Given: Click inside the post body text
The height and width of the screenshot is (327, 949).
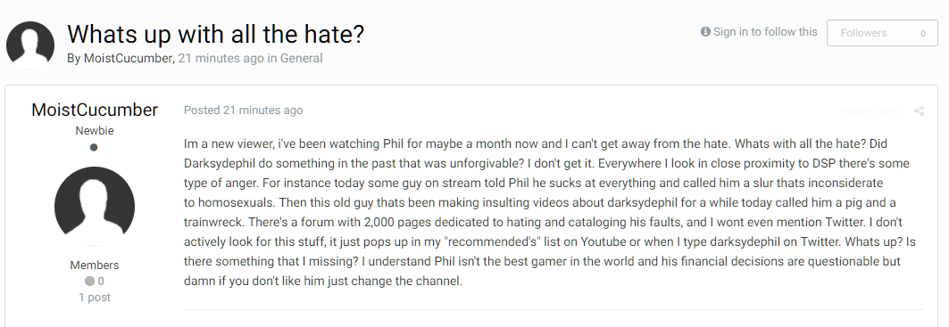Looking at the screenshot, I should (550, 212).
